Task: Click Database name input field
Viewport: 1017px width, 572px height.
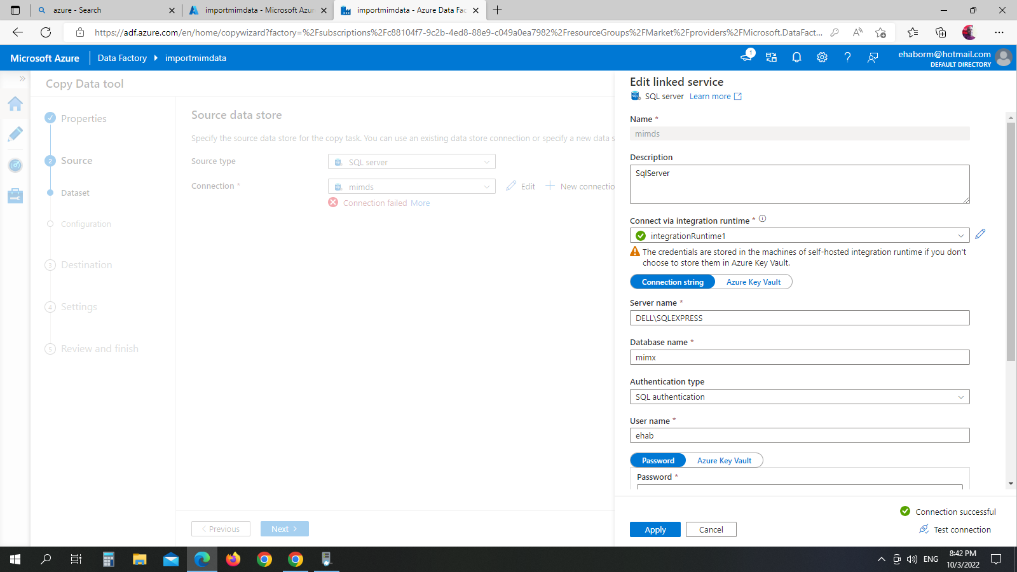Action: click(x=800, y=357)
